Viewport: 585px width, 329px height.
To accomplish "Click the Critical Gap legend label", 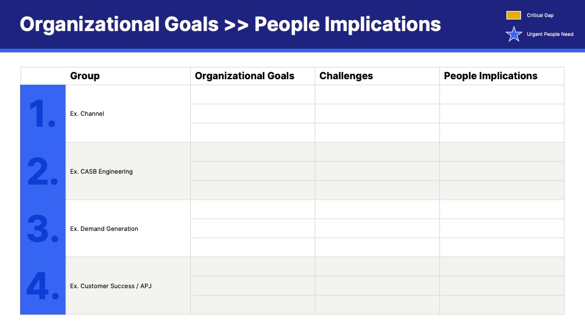I will pyautogui.click(x=540, y=15).
